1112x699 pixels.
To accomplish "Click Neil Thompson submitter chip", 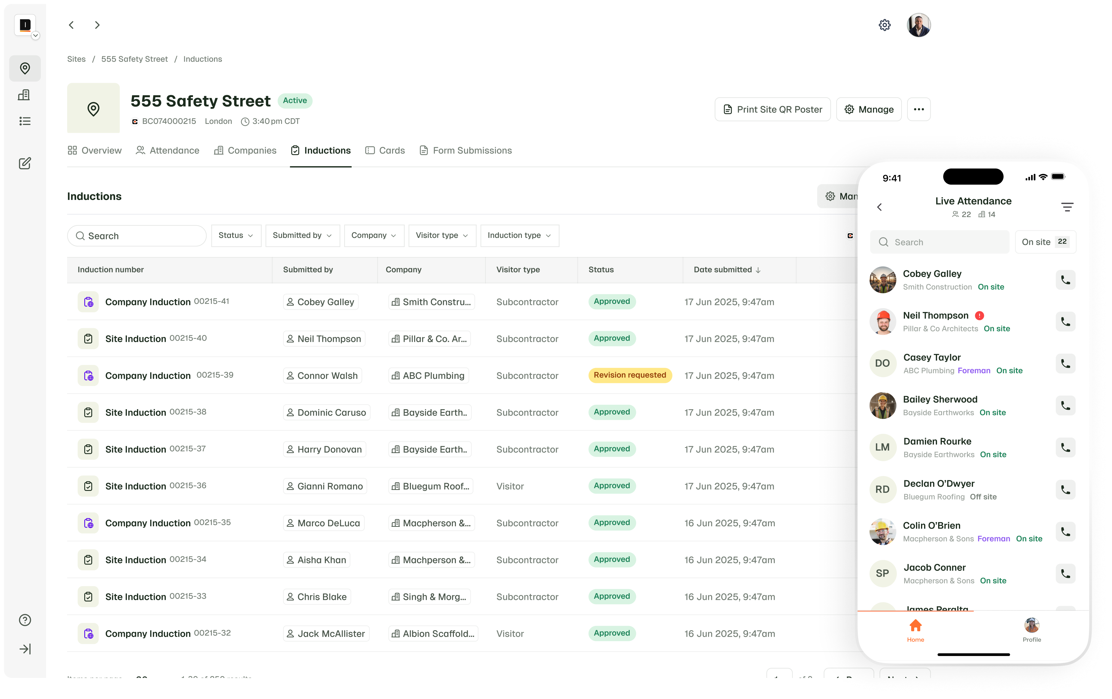I will click(324, 339).
